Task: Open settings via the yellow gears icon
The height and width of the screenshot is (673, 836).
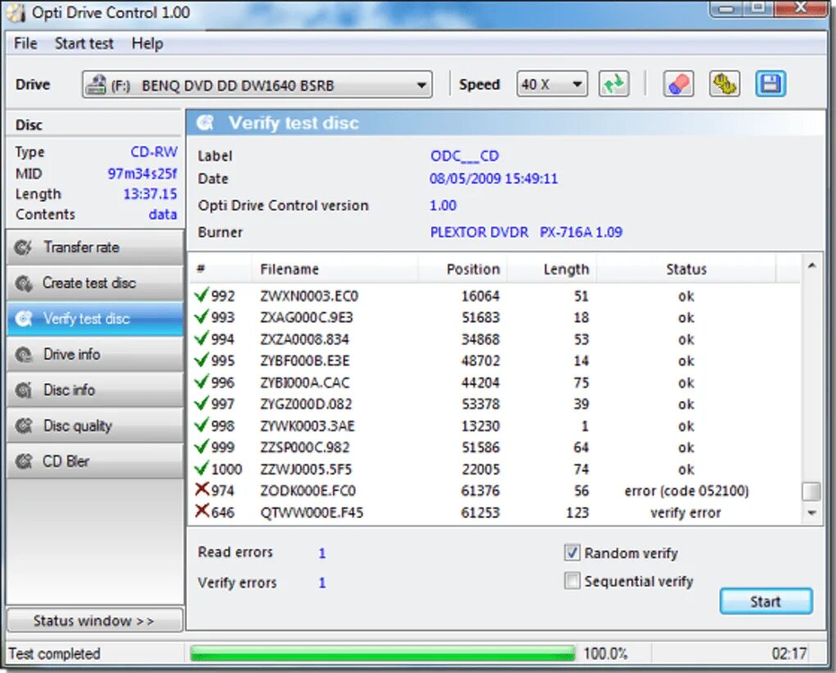Action: tap(725, 84)
